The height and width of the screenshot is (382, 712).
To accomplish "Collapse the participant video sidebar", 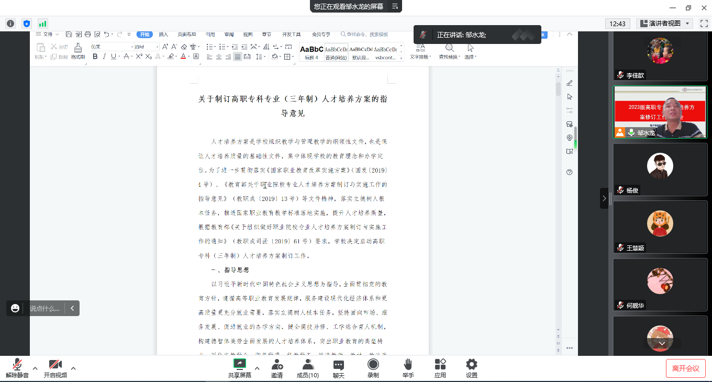I will 604,198.
